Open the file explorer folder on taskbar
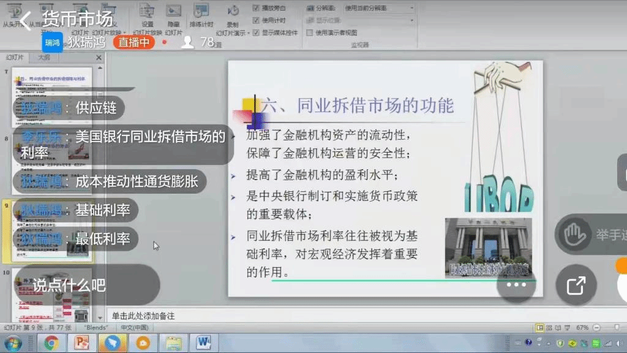The image size is (627, 353). 173,343
